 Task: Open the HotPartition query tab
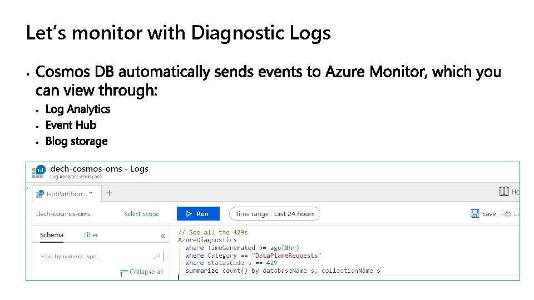pos(67,193)
